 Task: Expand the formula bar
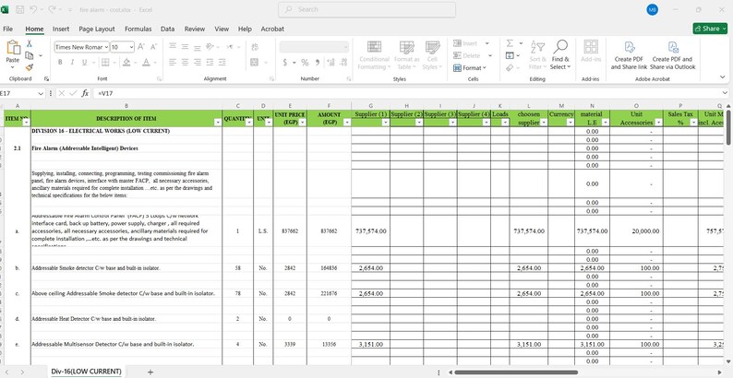pyautogui.click(x=725, y=93)
